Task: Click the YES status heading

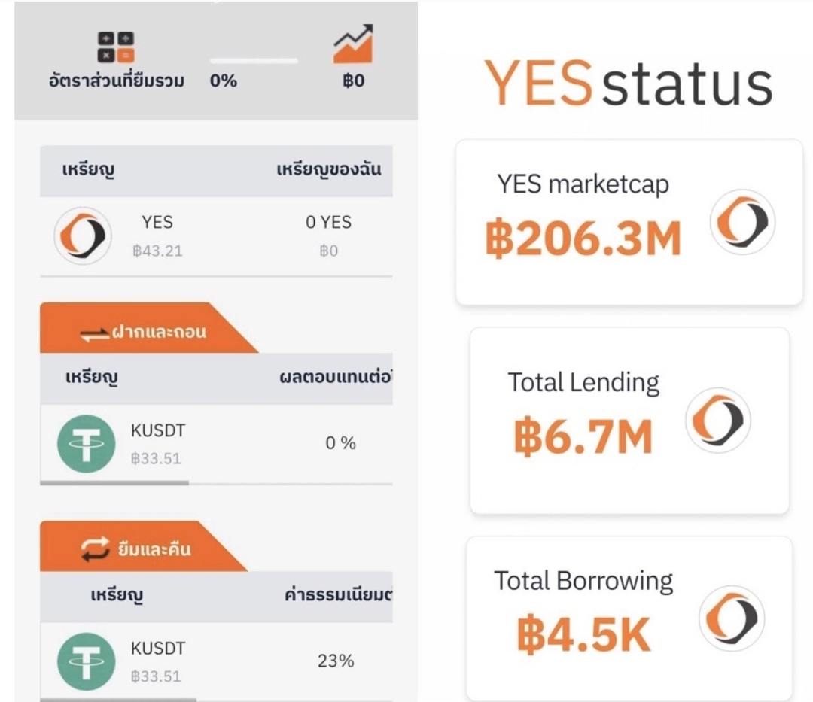Action: (628, 83)
